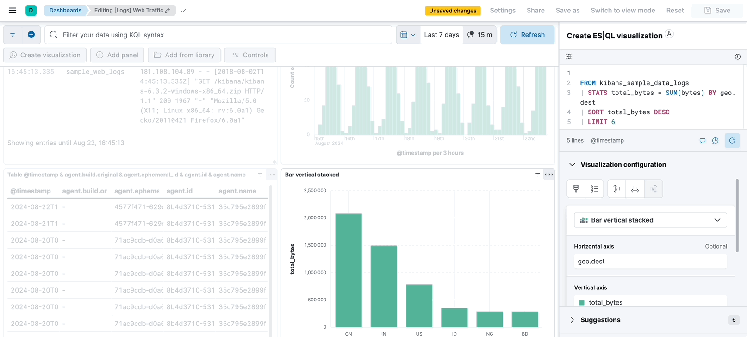Open dashboard Settings
Screen dimensions: 747x337
[503, 10]
